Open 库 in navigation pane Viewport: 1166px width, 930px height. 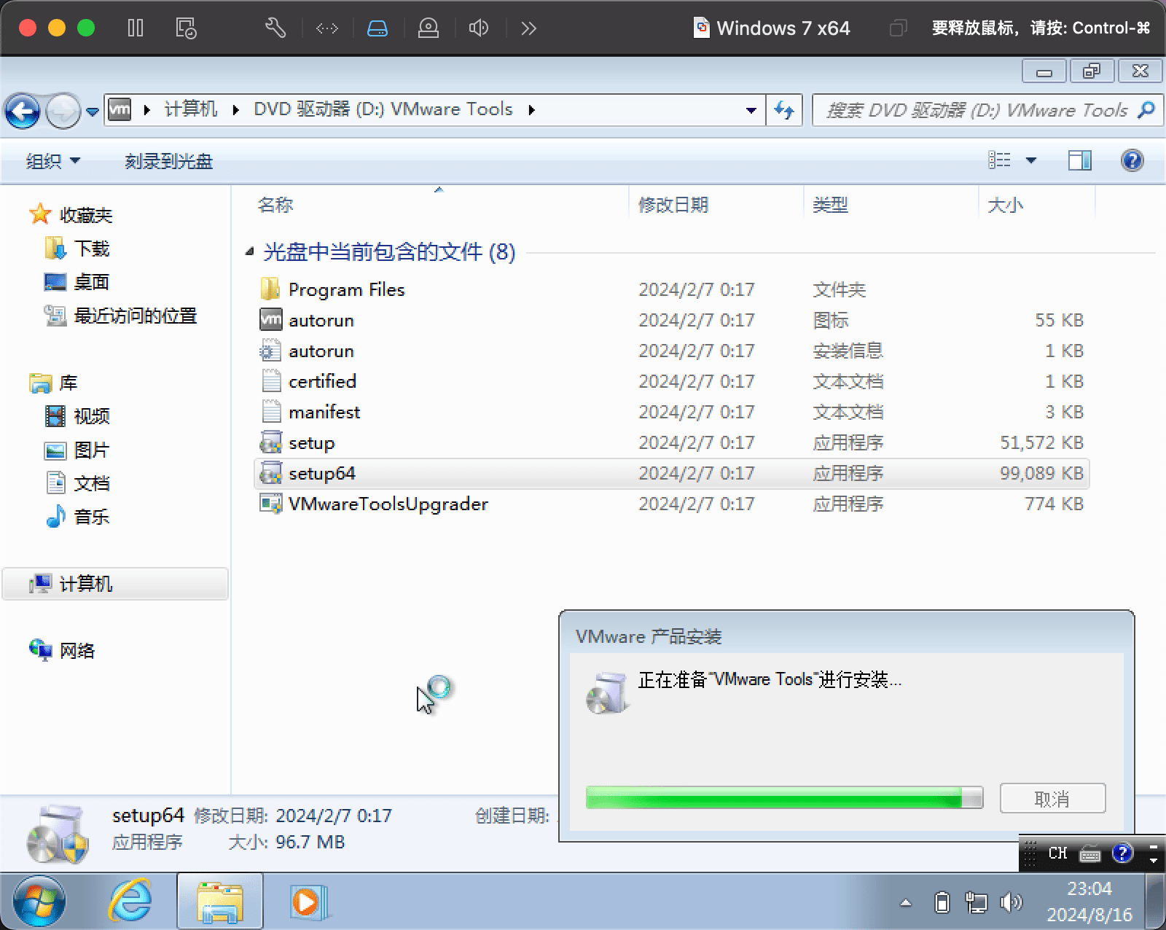54,383
